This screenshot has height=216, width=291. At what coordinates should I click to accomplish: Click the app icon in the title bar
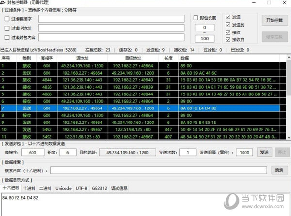pyautogui.click(x=3, y=2)
